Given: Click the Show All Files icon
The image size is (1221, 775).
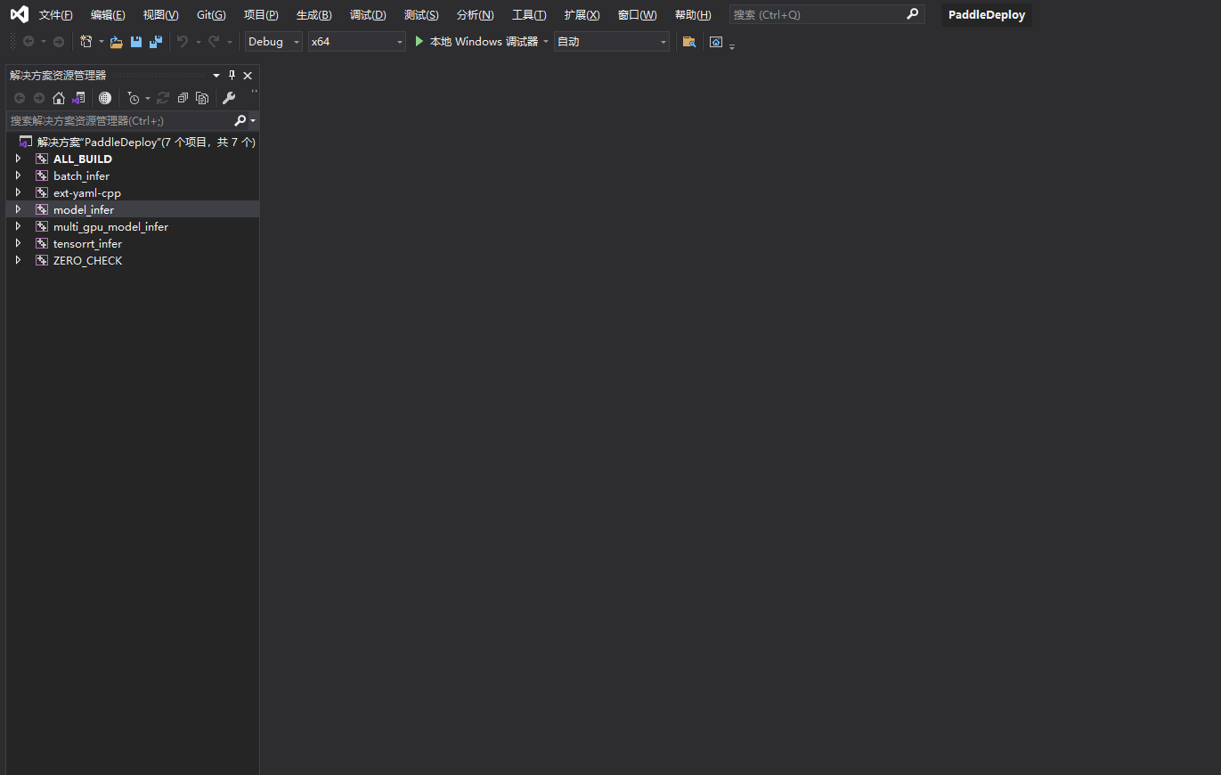Looking at the screenshot, I should click(x=202, y=98).
